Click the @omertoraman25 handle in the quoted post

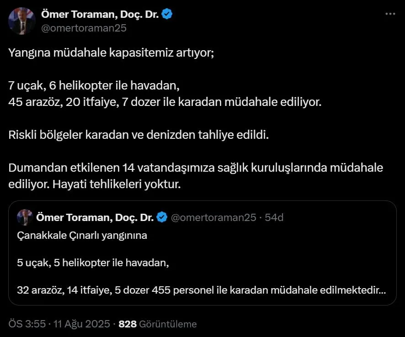213,217
